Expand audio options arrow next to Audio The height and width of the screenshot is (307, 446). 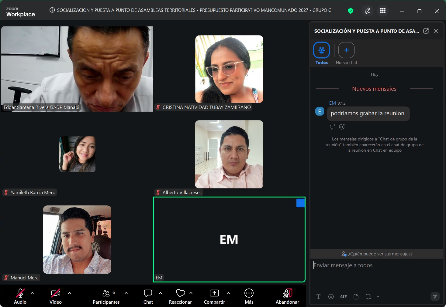[x=32, y=293]
